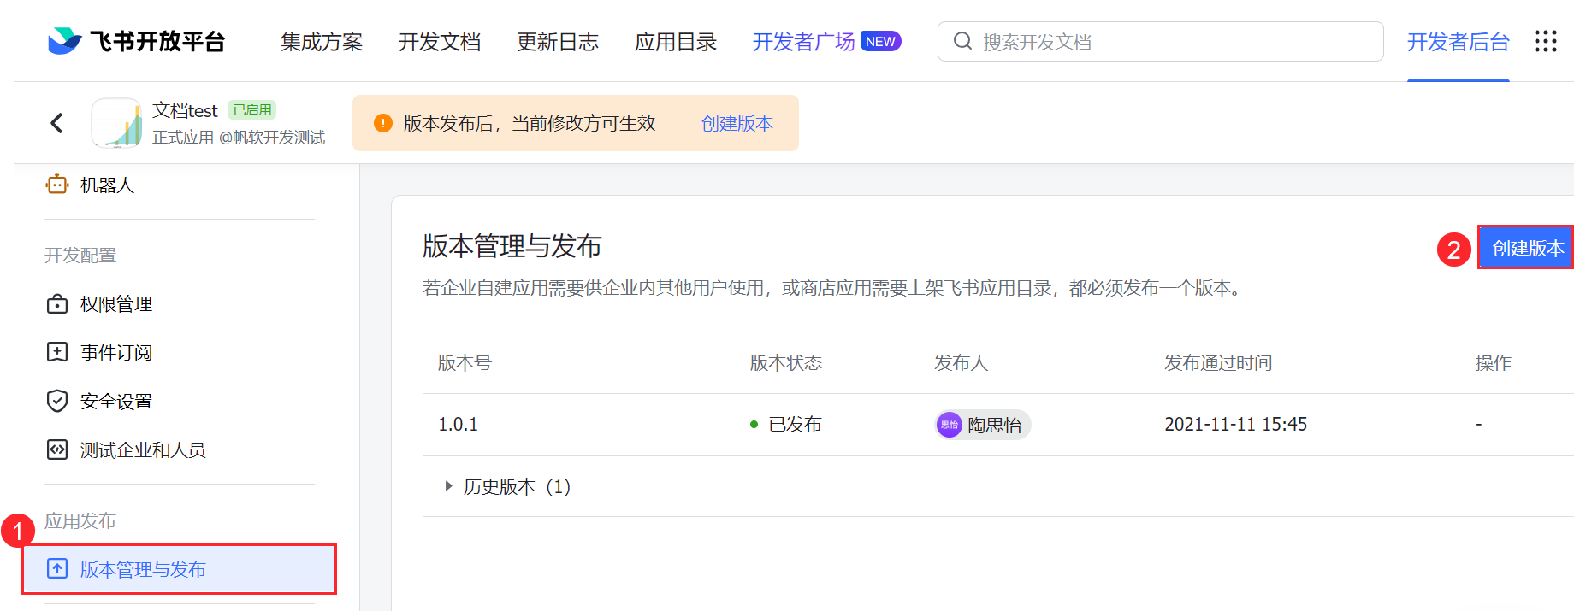Open 应用目录 page

click(676, 42)
